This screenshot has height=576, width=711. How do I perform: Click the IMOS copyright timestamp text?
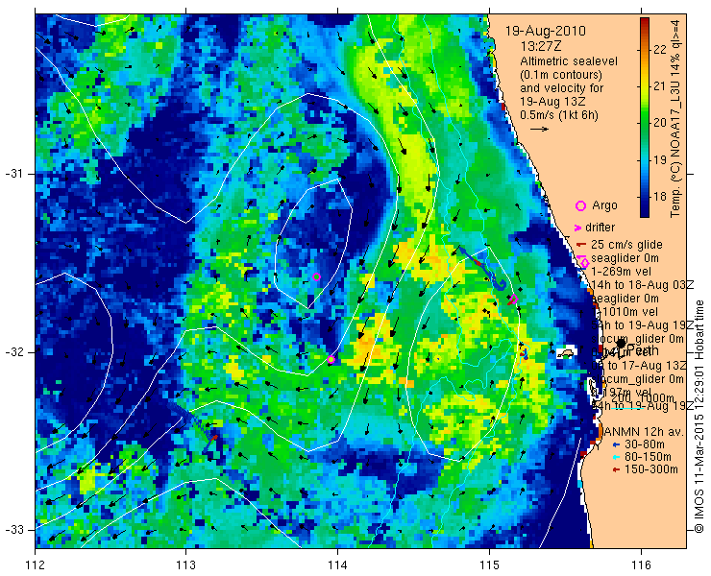tap(699, 417)
